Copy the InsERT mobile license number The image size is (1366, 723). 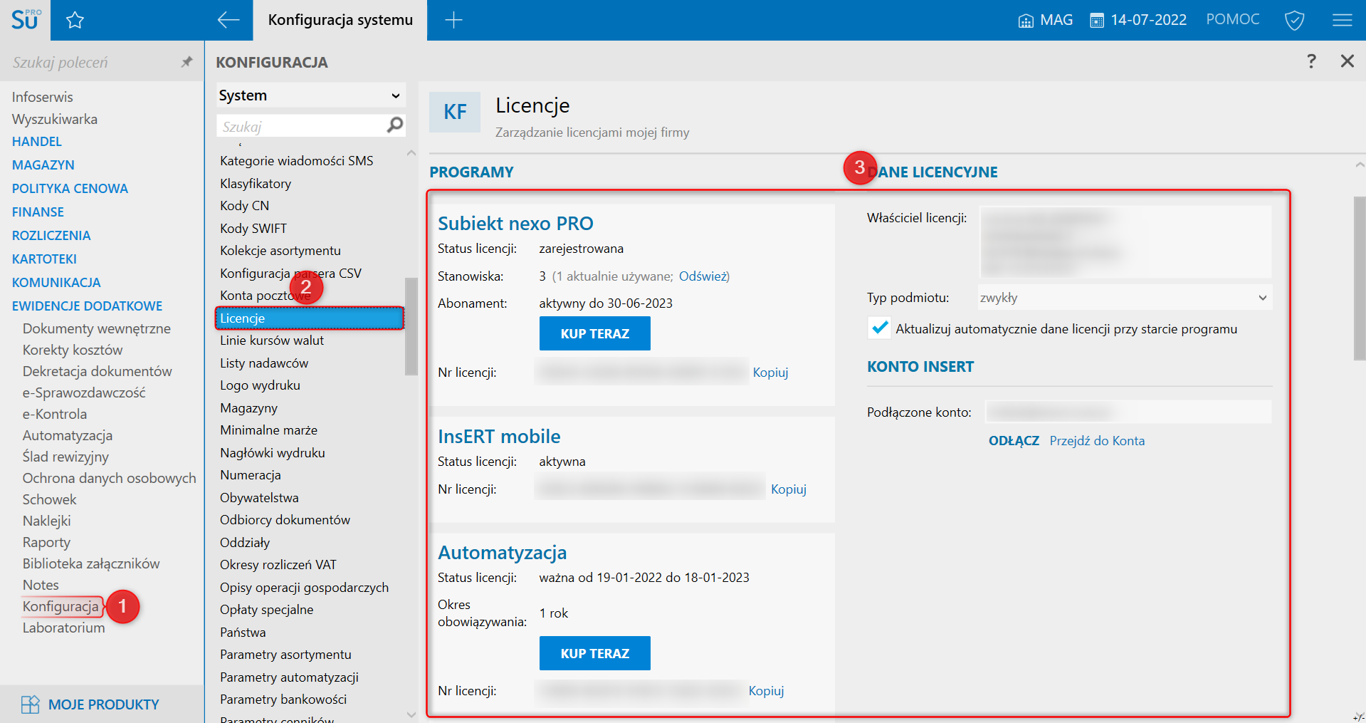pyautogui.click(x=789, y=489)
